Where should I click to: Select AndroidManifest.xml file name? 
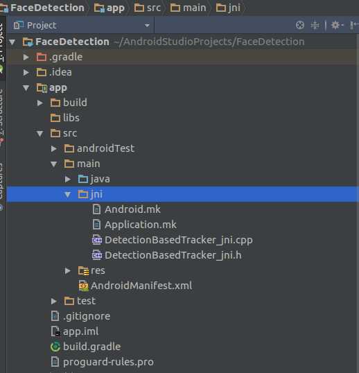click(x=141, y=286)
